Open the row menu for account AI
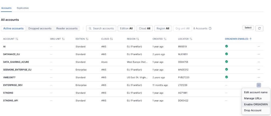The image size is (271, 116). pyautogui.click(x=259, y=47)
